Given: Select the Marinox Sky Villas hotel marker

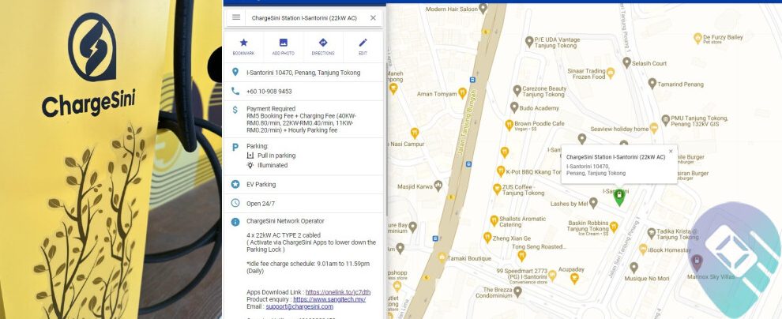Looking at the screenshot, I should point(697,260).
